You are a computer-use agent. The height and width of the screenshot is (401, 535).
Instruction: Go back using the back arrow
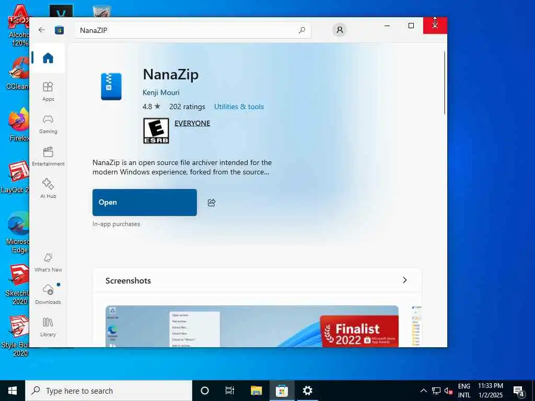(x=42, y=30)
